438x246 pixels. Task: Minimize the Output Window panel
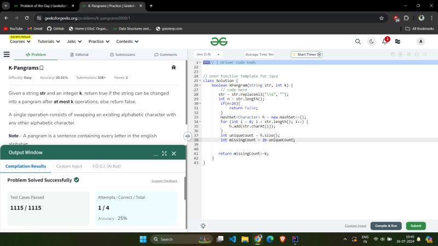[x=155, y=154]
